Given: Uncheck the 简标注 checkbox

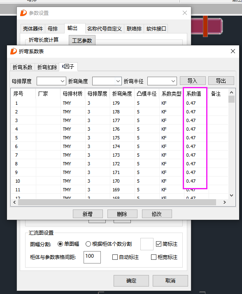Looking at the screenshot, I should tap(158, 244).
